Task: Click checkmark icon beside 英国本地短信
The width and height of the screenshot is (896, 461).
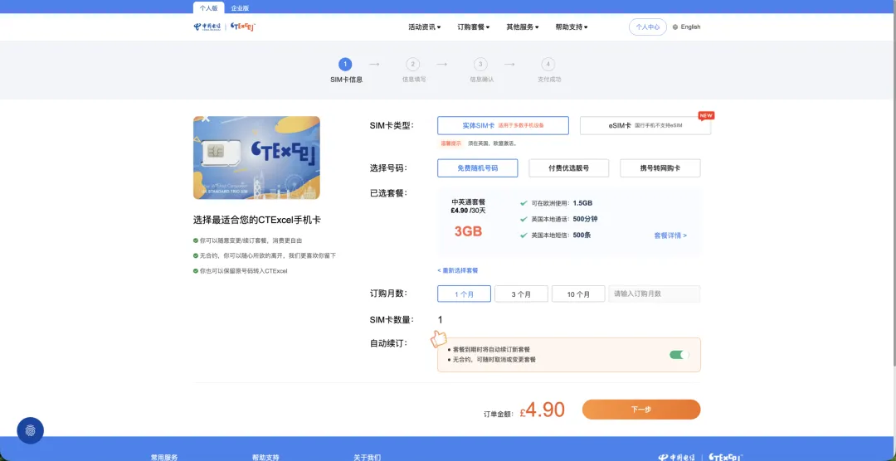Action: tap(523, 235)
